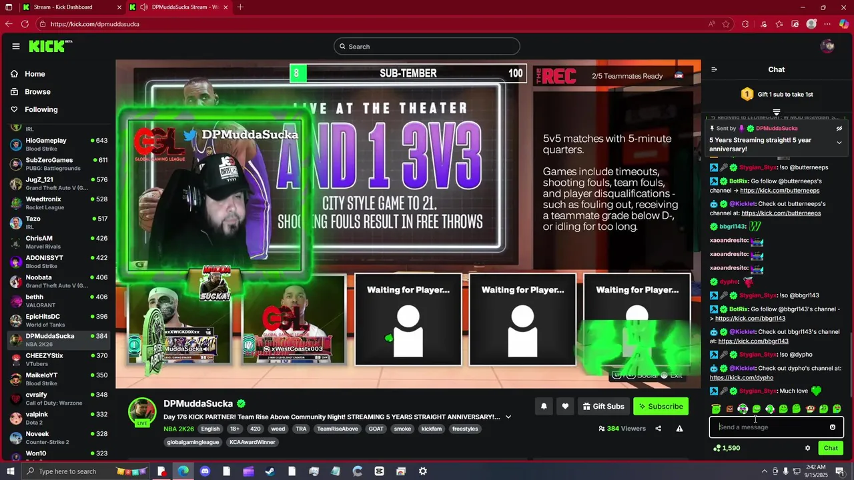The width and height of the screenshot is (854, 480).
Task: Open Discord from the taskbar
Action: pyautogui.click(x=205, y=471)
